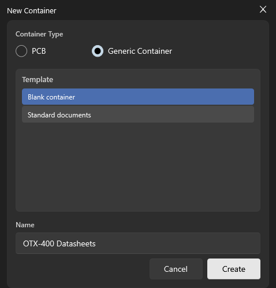Cancel the new container dialog
276x288 pixels.
[x=176, y=269]
